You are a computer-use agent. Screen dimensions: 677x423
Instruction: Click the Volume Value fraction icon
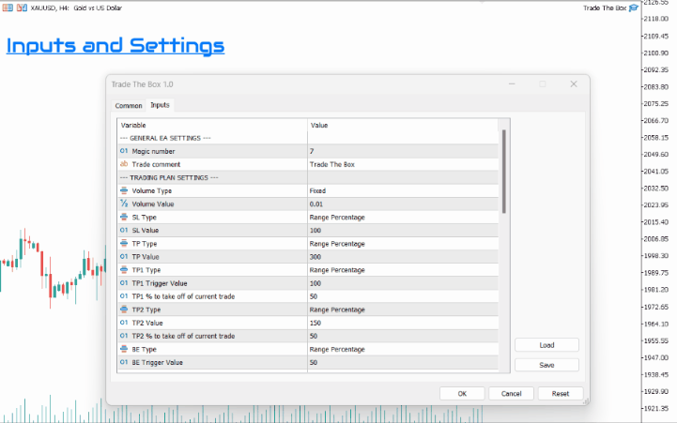point(124,204)
